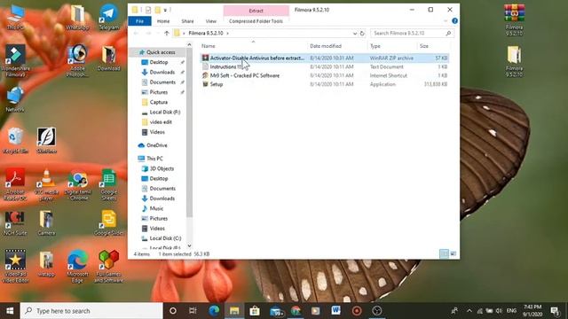Open video edit folder in sidebar
This screenshot has height=319, width=568.
(x=161, y=122)
